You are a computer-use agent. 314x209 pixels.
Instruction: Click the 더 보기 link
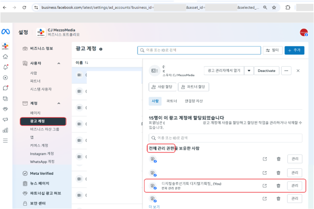(x=154, y=207)
